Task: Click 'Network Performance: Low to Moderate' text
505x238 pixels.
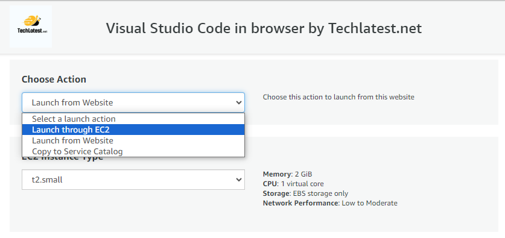Action: coord(330,203)
